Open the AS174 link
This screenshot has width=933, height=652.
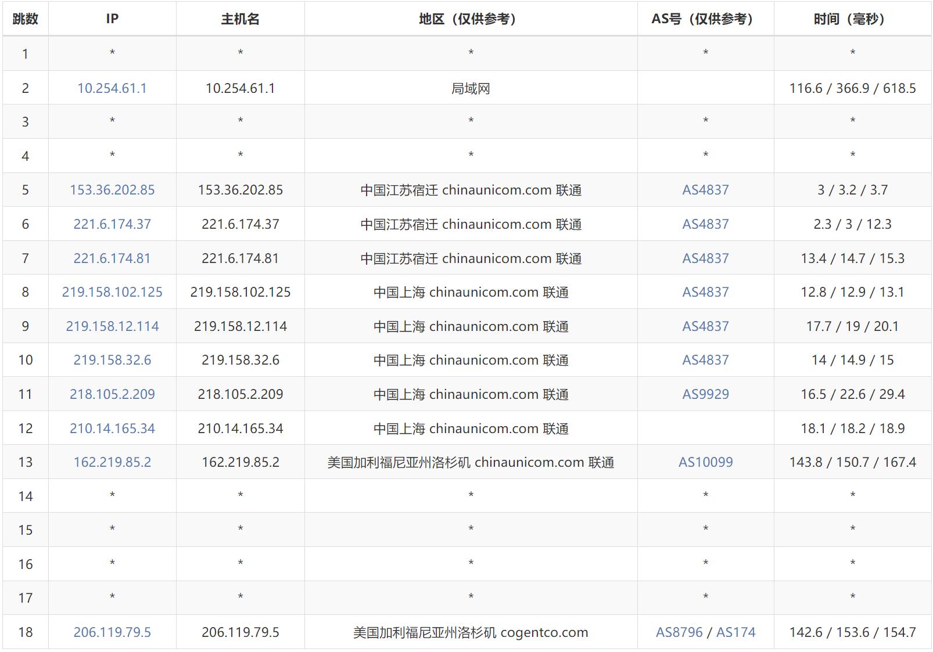(736, 632)
